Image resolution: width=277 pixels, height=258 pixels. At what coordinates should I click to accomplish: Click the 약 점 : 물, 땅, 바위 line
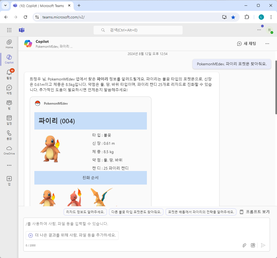pos(107,160)
